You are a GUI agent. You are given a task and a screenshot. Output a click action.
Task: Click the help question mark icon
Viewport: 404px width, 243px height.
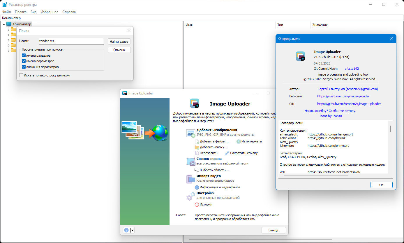pos(126,230)
